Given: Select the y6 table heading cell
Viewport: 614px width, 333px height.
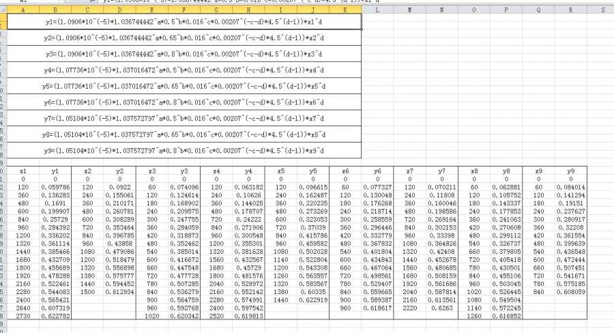Looking at the screenshot, I should [377, 171].
